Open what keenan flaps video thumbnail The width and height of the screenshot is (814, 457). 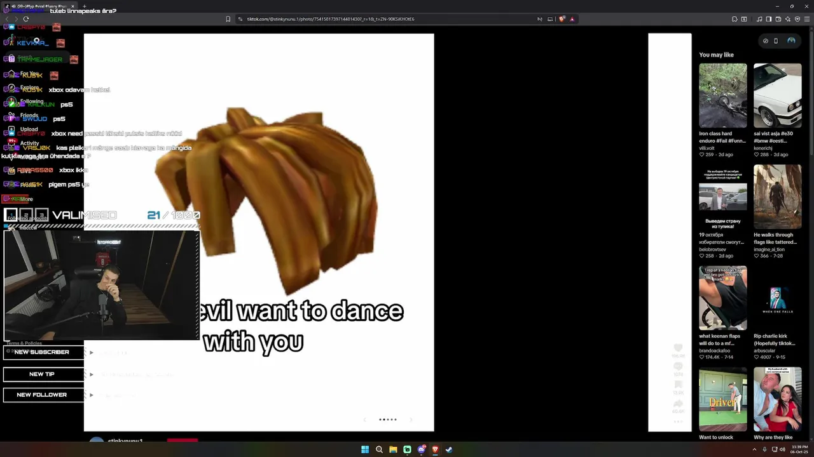pyautogui.click(x=723, y=298)
